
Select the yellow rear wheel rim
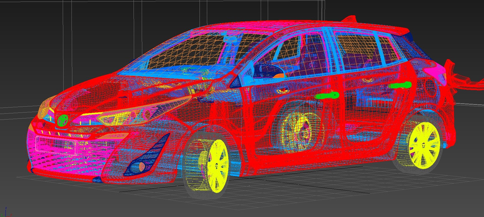424,145
